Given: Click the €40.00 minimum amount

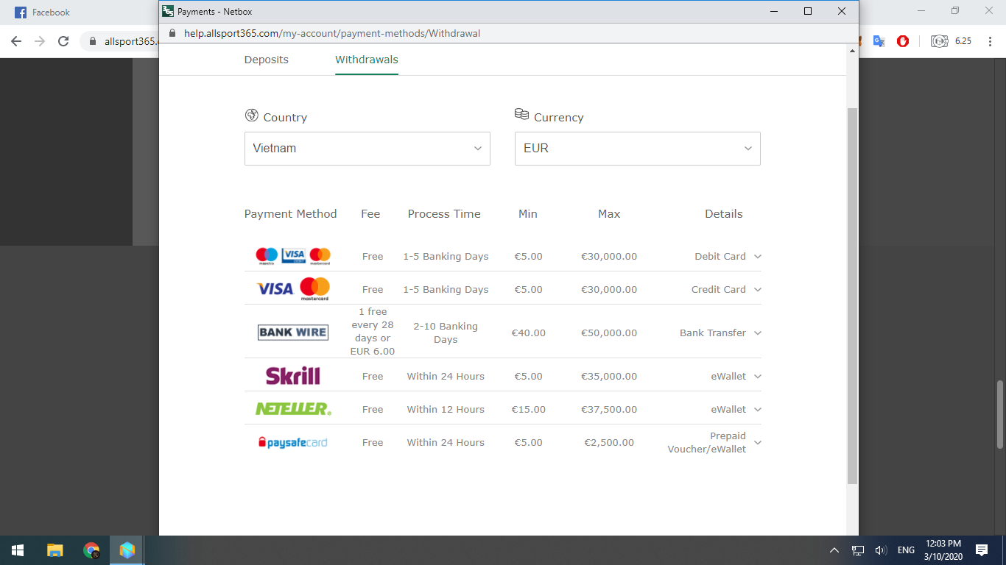Looking at the screenshot, I should [x=529, y=333].
